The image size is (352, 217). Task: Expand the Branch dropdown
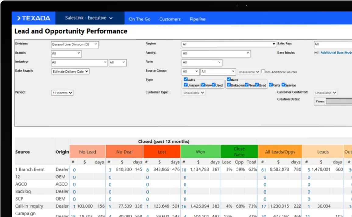click(66, 53)
